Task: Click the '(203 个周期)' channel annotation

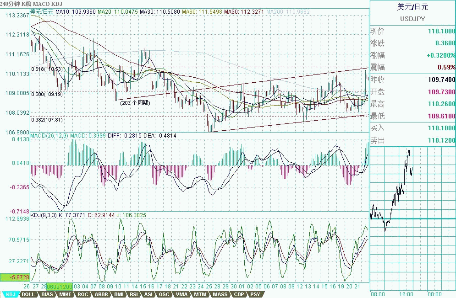Action: (135, 103)
